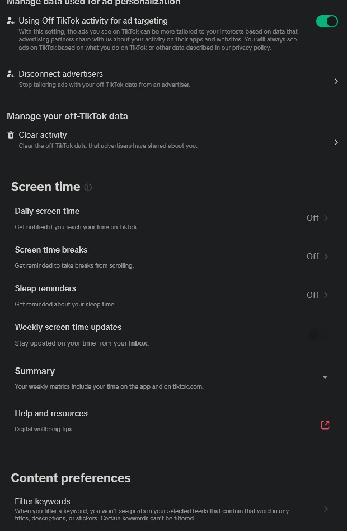
Task: Expand the Summary dropdown arrow
Action: (x=325, y=378)
